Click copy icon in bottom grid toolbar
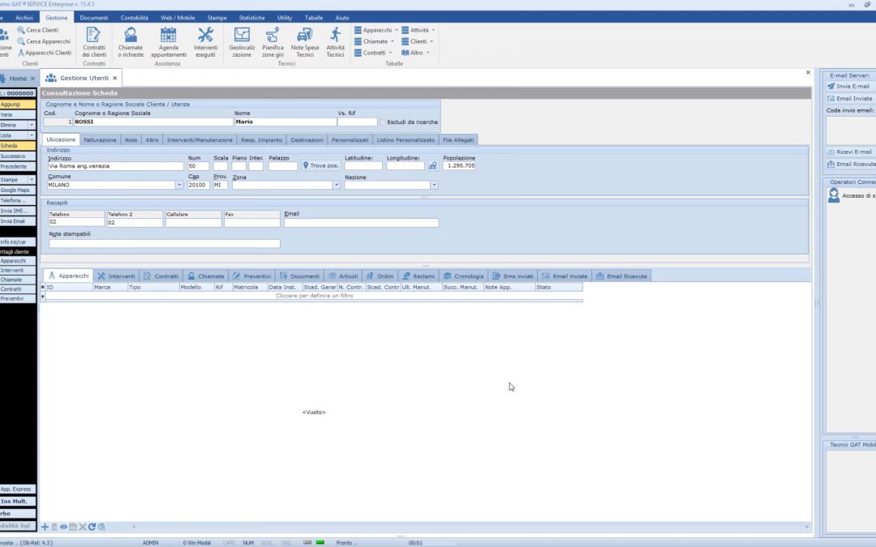This screenshot has height=547, width=876. (101, 527)
